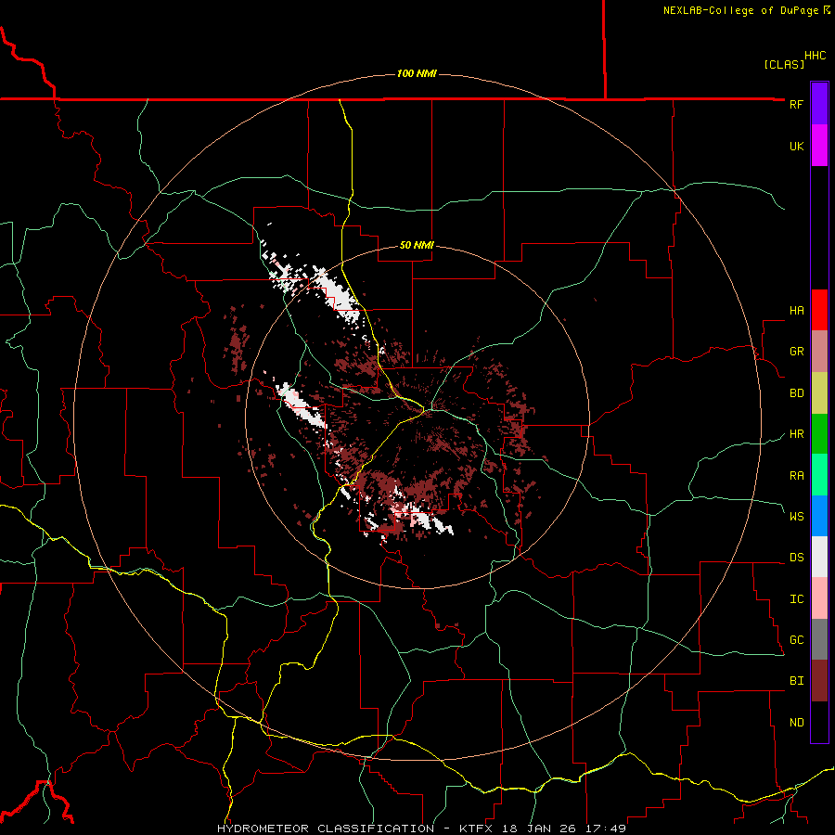Click the HA legend label
This screenshot has width=835, height=835.
[796, 311]
